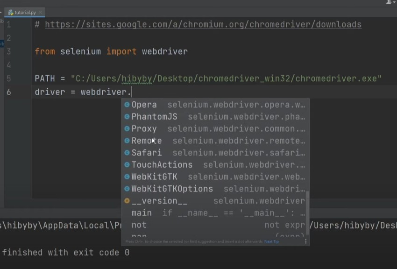Image resolution: width=397 pixels, height=269 pixels.
Task: Click the class icon next to Safari
Action: (x=127, y=153)
